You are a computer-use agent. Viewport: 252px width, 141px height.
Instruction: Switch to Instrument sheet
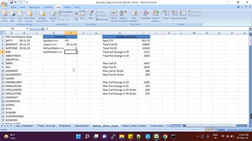pos(157,126)
